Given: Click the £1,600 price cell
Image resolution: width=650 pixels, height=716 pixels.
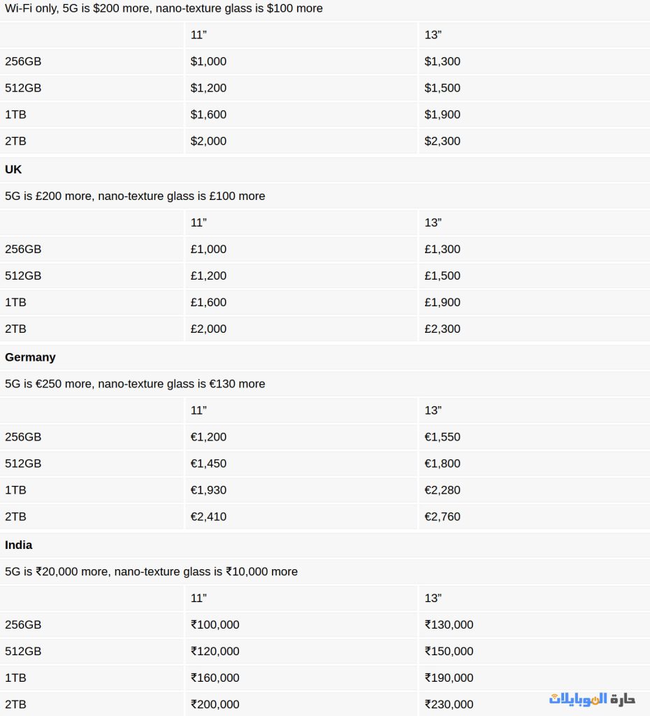Looking at the screenshot, I should point(208,303).
